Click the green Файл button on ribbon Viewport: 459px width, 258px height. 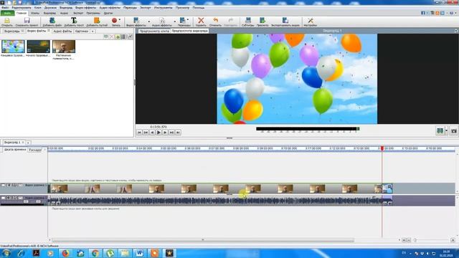pos(7,13)
